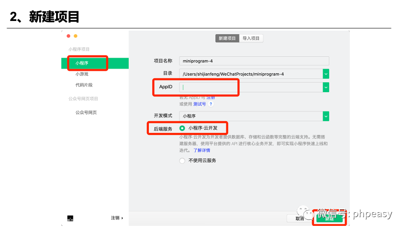Image resolution: width=405 pixels, height=232 pixels.
Task: Select 小程序 in the sidebar
Action: [x=95, y=63]
